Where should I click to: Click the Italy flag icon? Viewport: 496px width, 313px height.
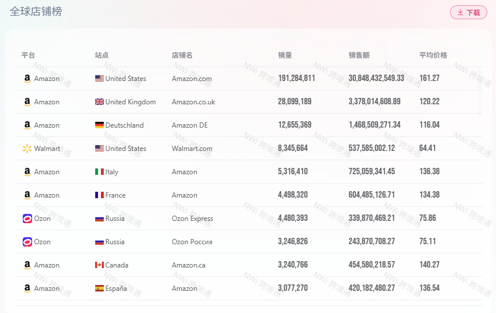99,172
